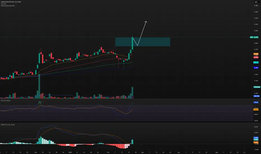261x154 pixels.
Task: Click the 0.360 level on price axis
Action: tap(256, 74)
